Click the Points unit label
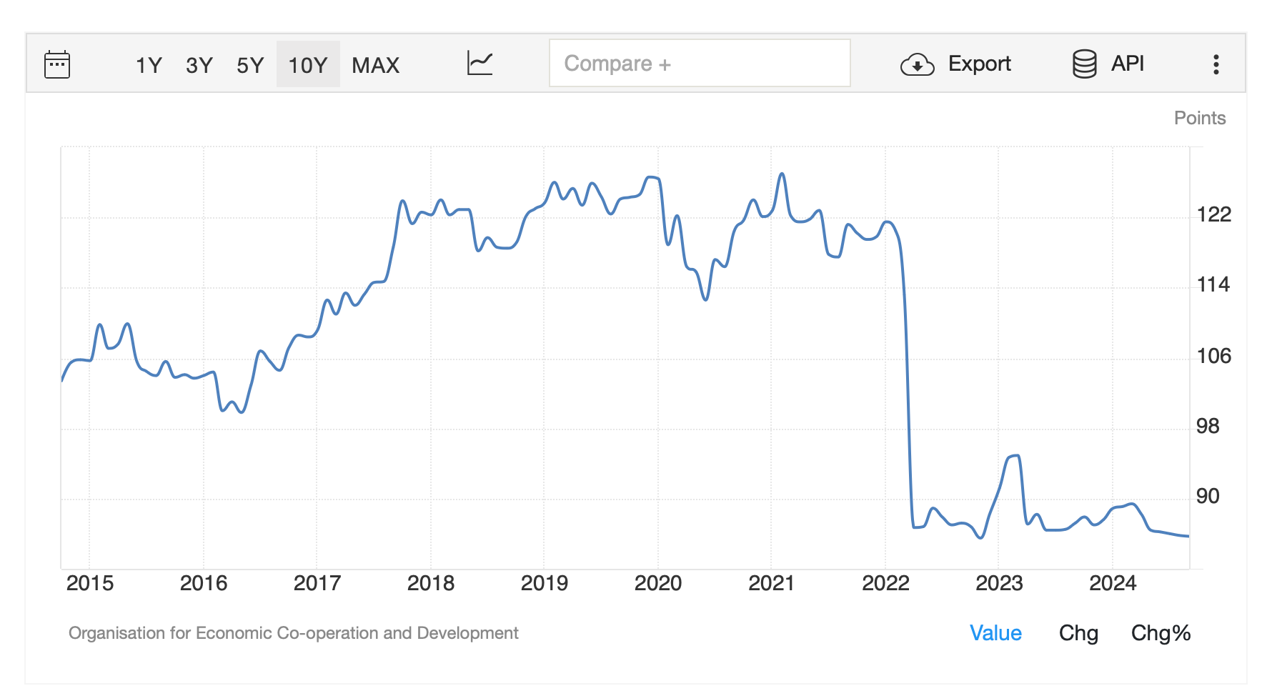The width and height of the screenshot is (1272, 696). click(1199, 118)
